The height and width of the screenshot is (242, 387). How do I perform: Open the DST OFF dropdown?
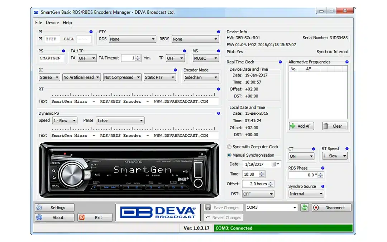(x=258, y=194)
